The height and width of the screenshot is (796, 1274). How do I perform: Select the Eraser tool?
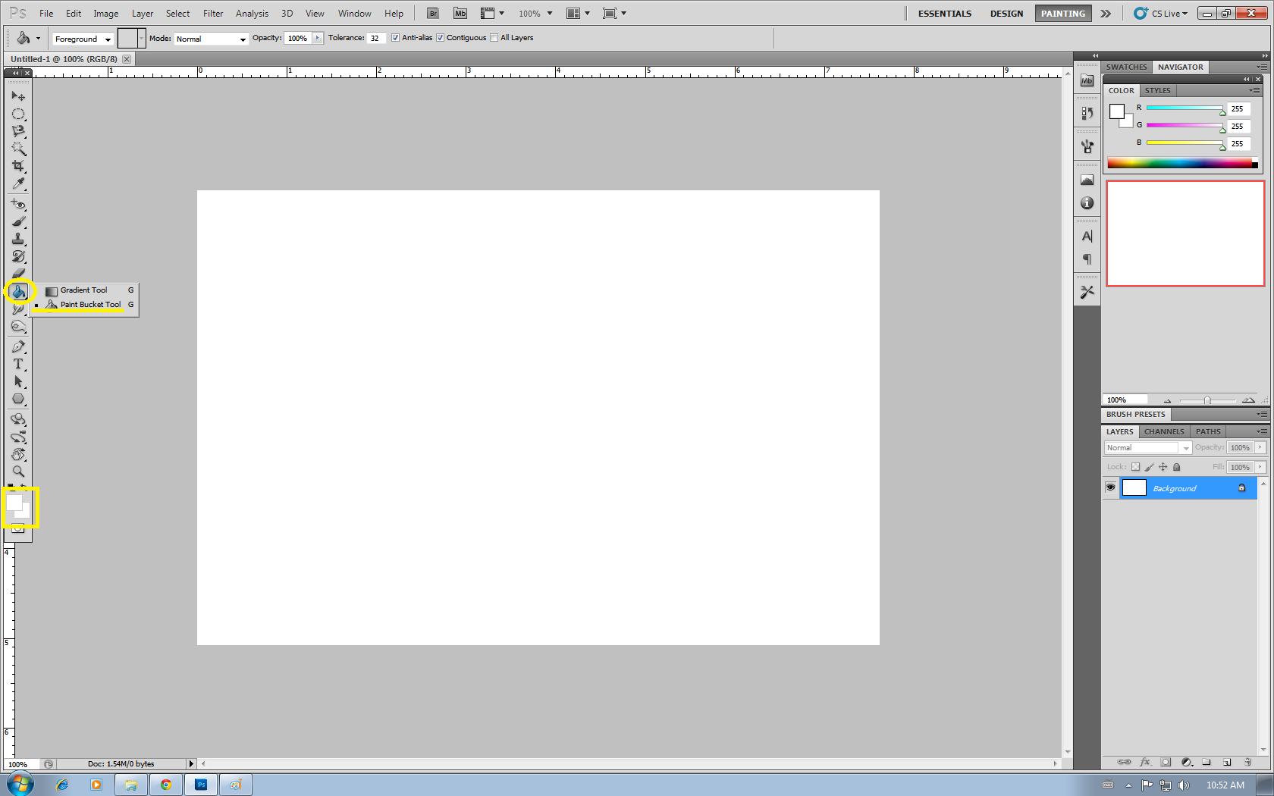pyautogui.click(x=18, y=274)
